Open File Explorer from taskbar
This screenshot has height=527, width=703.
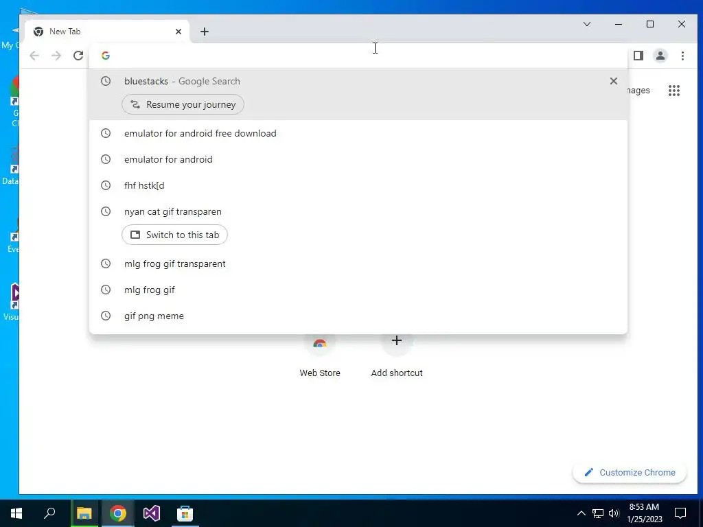pyautogui.click(x=84, y=513)
